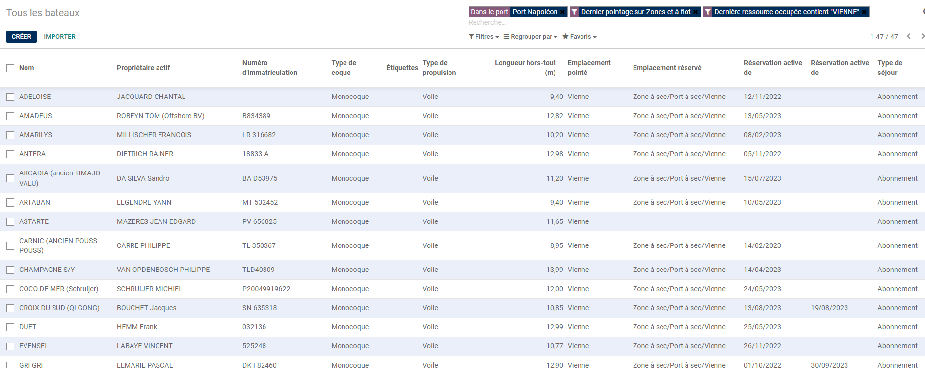This screenshot has width=925, height=368.
Task: Click the Tous les bateaux breadcrumb title
Action: (x=43, y=13)
